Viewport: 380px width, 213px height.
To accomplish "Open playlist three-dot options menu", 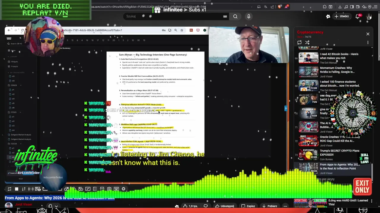I will 368,43.
